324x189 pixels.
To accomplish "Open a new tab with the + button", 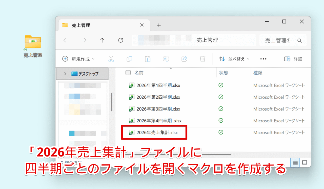I will (159, 25).
